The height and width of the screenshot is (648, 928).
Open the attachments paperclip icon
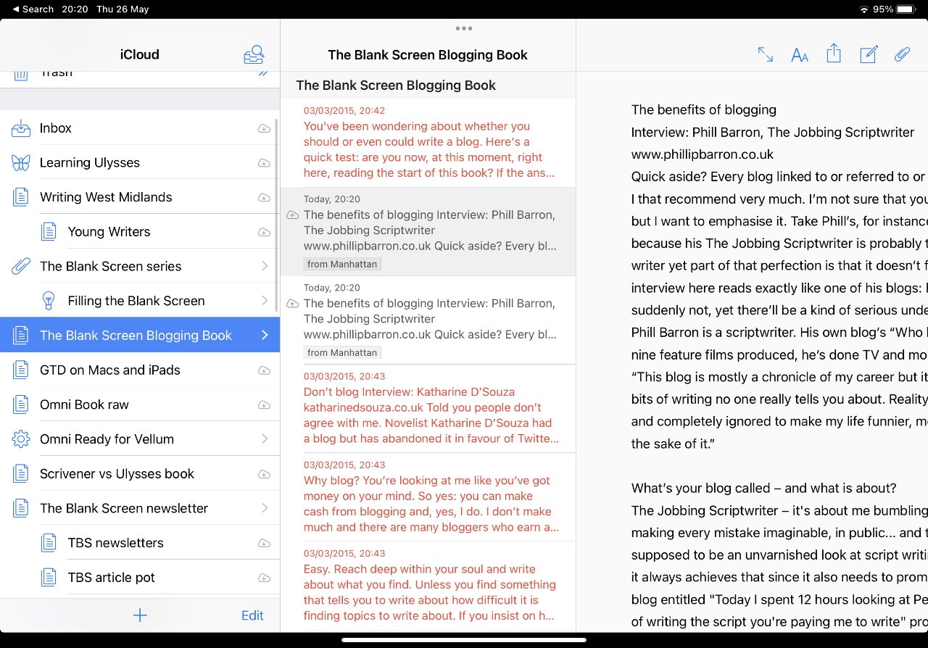click(x=902, y=54)
